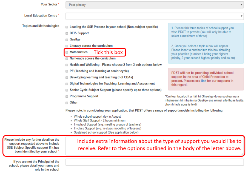Enable the Gaeilge checkbox
Viewport: 248px width, 173px height.
(x=67, y=40)
